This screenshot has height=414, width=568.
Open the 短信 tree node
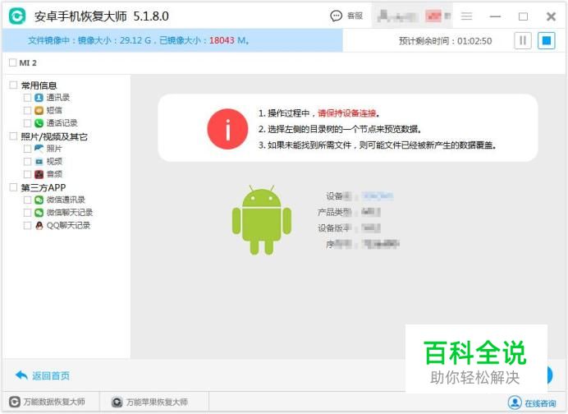[54, 110]
